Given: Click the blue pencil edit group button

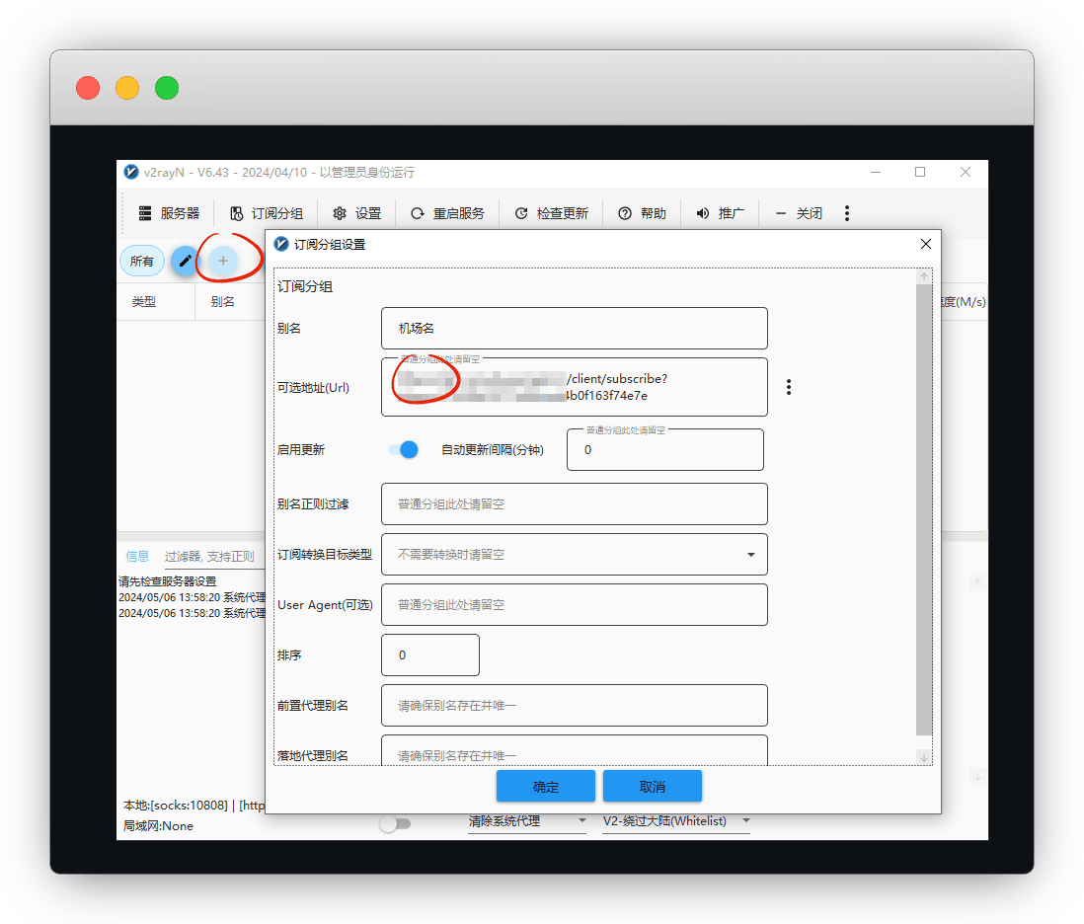Looking at the screenshot, I should pyautogui.click(x=185, y=261).
